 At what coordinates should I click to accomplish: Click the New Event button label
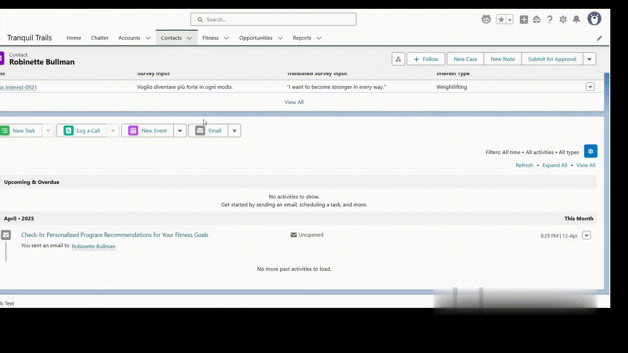tap(154, 130)
